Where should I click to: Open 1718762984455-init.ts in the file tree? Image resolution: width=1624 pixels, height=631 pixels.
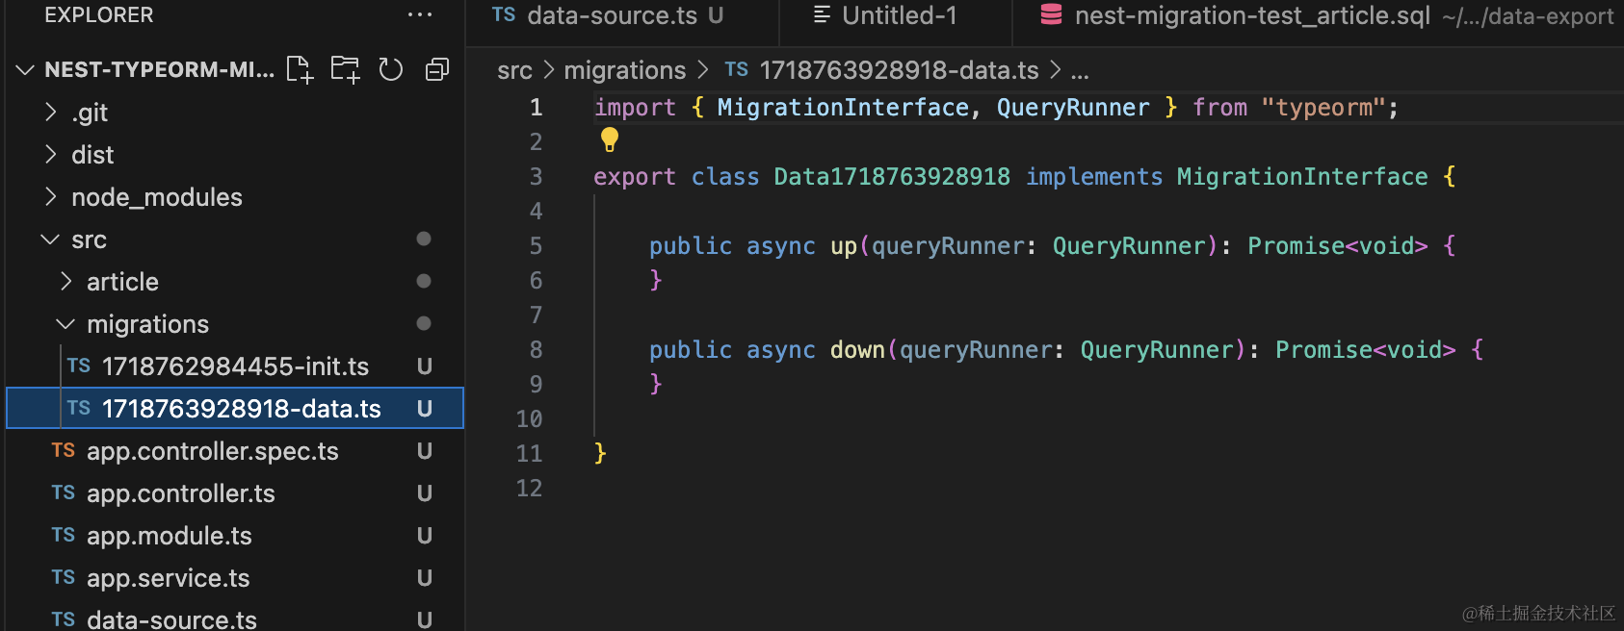(x=235, y=366)
